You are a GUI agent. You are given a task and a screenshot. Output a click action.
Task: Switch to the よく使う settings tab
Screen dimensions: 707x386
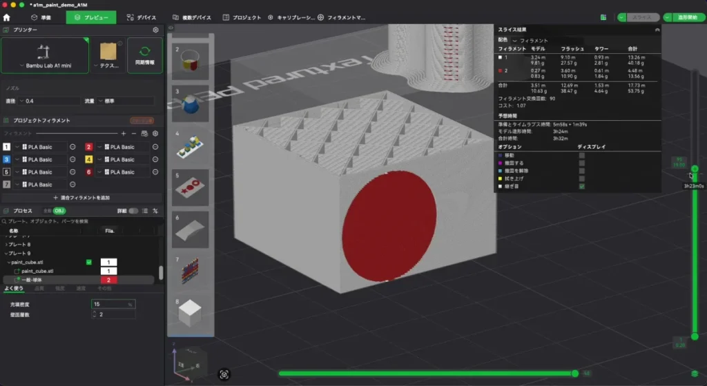[14, 288]
